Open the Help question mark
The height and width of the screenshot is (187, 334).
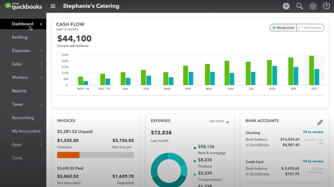326,6
